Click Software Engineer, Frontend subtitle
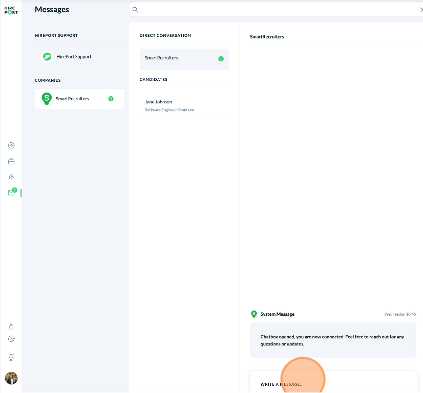423x393 pixels. click(170, 110)
